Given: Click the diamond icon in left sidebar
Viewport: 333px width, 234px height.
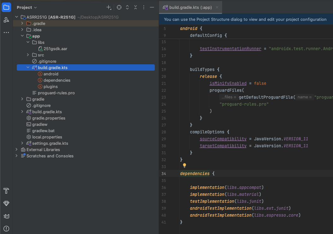Looking at the screenshot, I should point(6,203).
